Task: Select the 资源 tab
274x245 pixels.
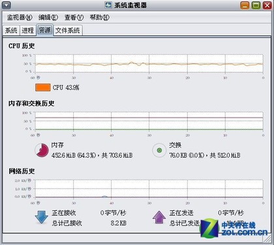Action: (45, 30)
